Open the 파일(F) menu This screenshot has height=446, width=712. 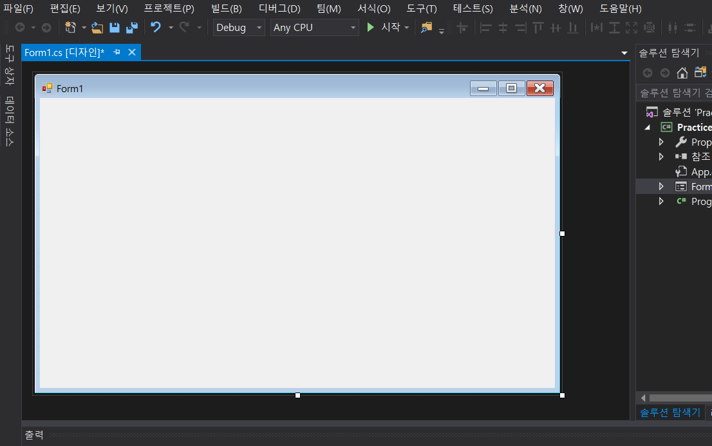[x=18, y=8]
